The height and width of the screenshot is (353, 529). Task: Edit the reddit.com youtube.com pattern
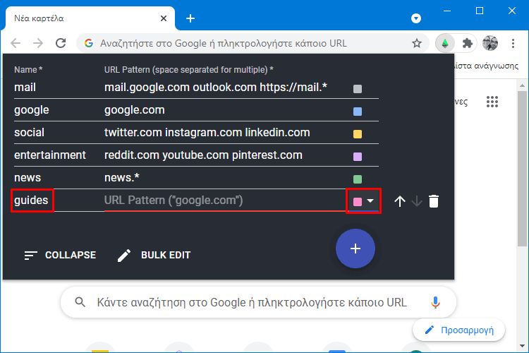225,155
